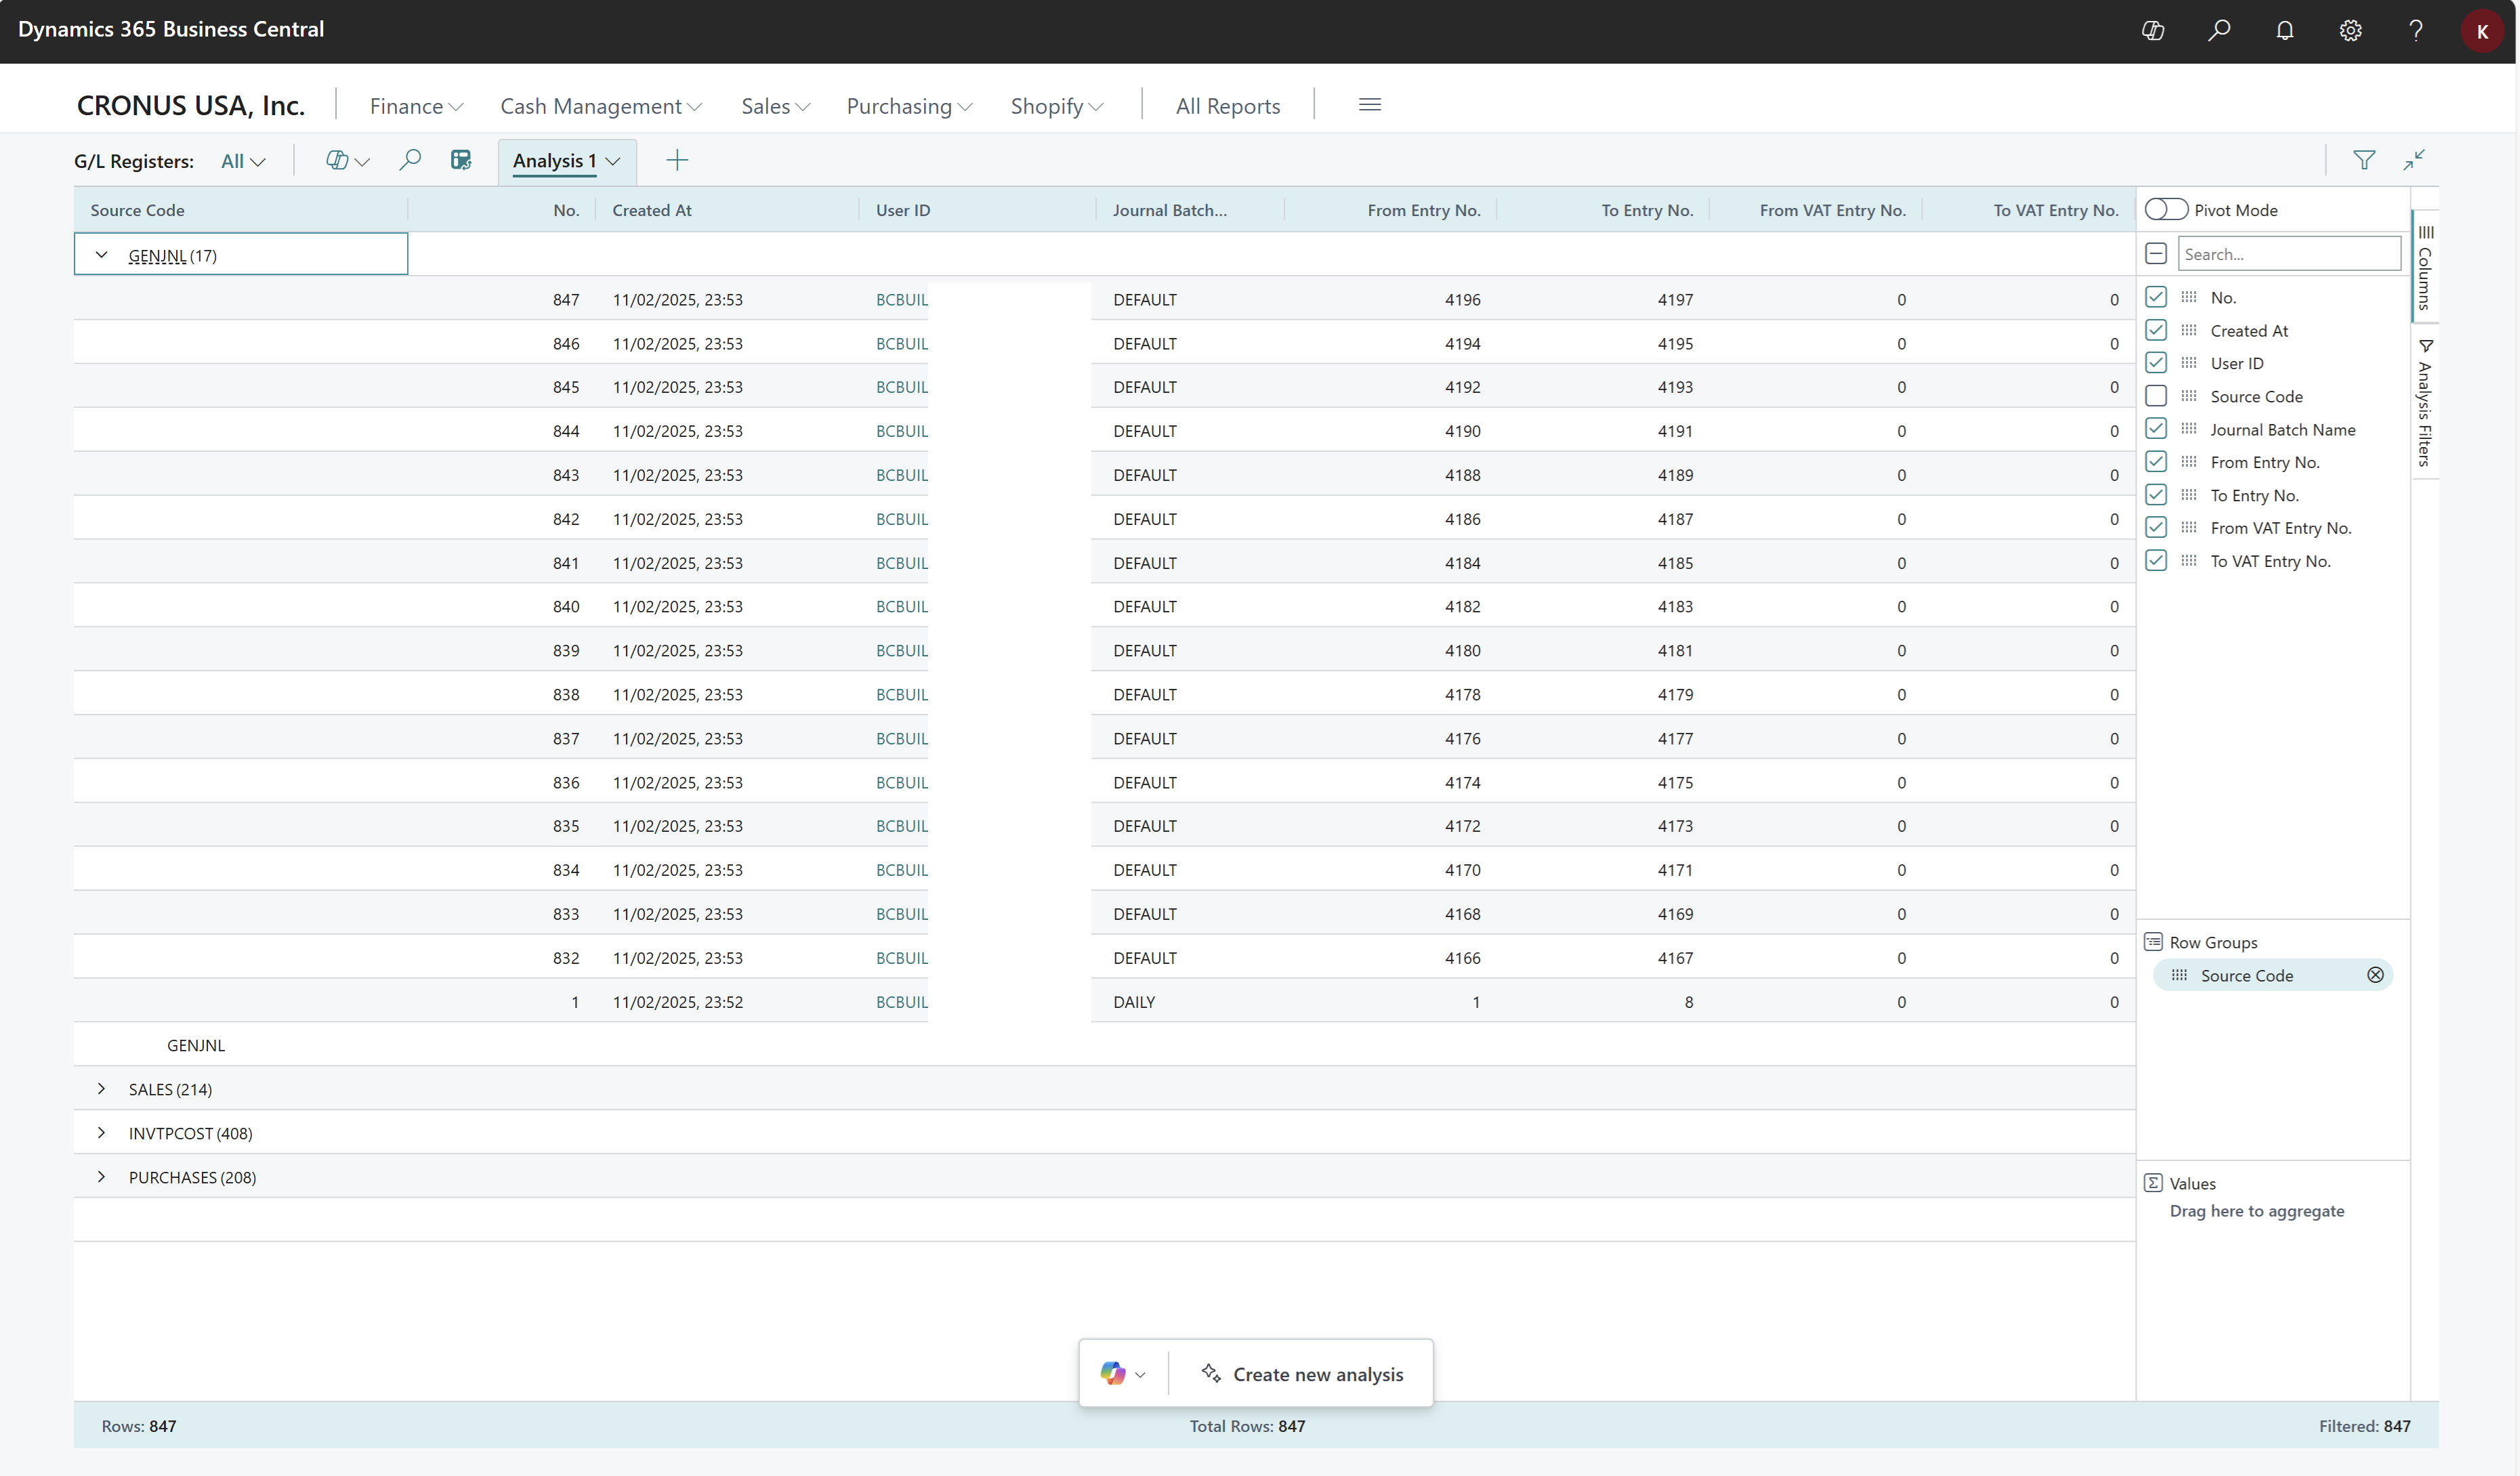Remove Source Code from Row Groups
2520x1476 pixels.
[x=2376, y=974]
